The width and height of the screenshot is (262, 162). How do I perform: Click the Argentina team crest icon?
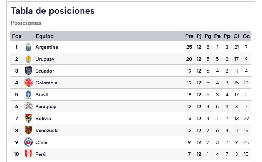28,47
